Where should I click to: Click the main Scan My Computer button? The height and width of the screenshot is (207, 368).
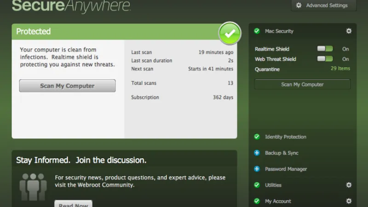point(67,86)
